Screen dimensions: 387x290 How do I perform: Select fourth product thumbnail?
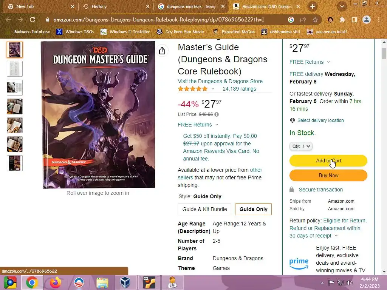tap(15, 106)
